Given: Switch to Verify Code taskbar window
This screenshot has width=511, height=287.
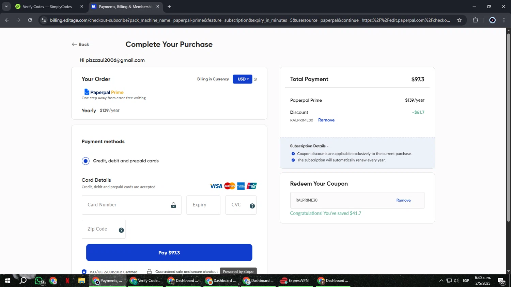Looking at the screenshot, I should (145, 281).
